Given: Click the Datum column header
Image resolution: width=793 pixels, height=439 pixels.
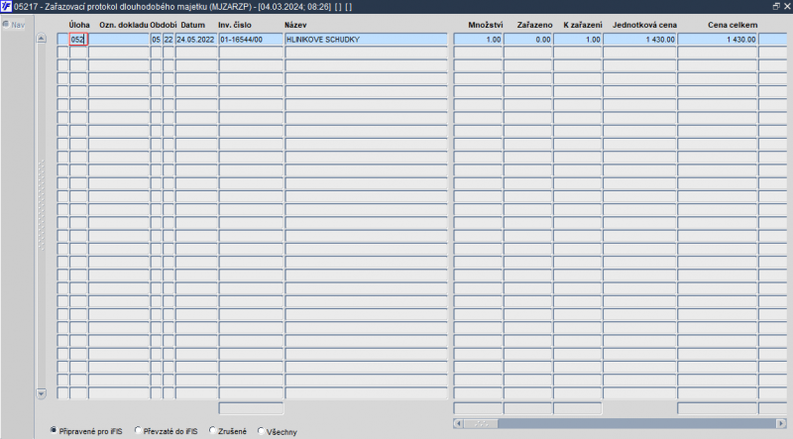Looking at the screenshot, I should tap(192, 25).
